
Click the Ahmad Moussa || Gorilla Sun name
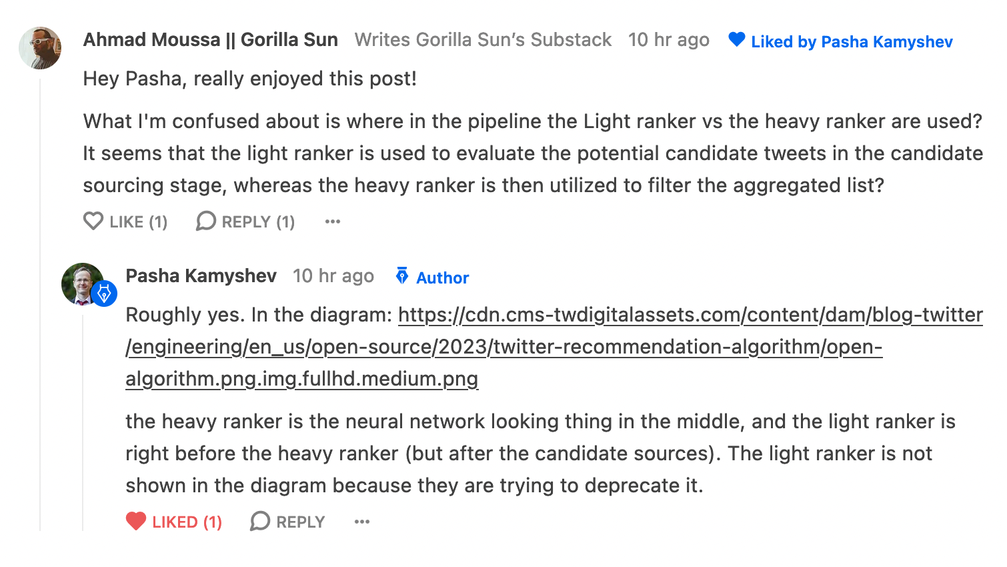[211, 40]
